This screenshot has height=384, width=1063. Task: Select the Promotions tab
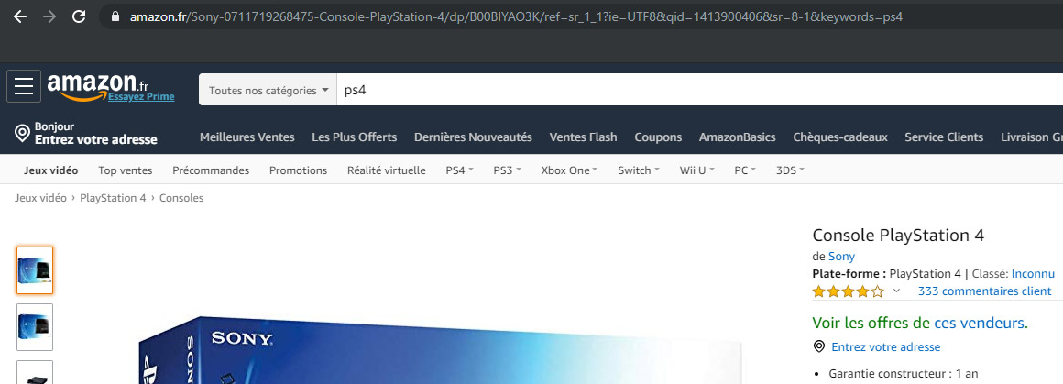coord(299,170)
